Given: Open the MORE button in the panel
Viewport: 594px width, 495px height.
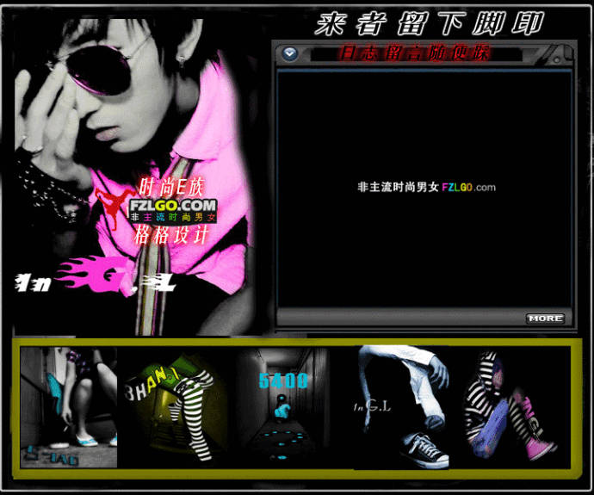Looking at the screenshot, I should [545, 319].
